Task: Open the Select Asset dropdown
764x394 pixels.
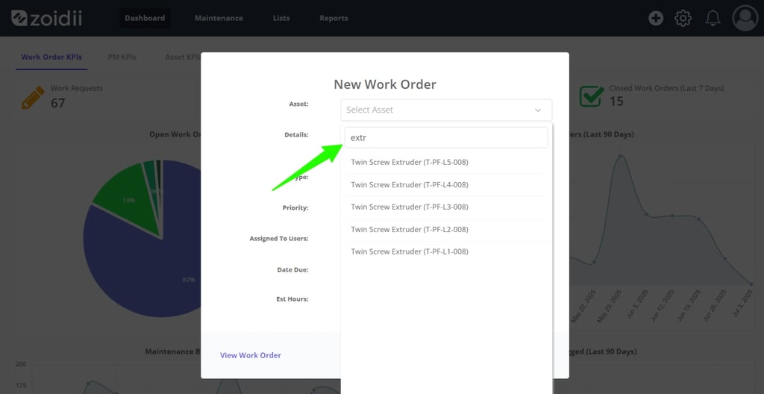Action: point(446,110)
